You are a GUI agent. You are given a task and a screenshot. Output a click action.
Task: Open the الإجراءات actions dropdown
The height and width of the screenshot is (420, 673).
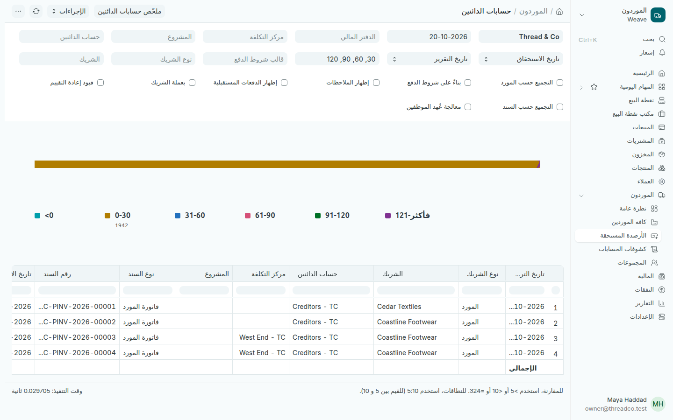(x=68, y=11)
